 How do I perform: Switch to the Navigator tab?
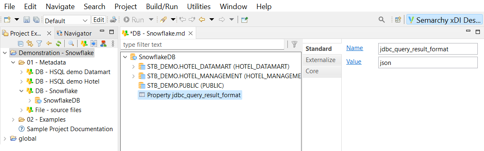74,33
